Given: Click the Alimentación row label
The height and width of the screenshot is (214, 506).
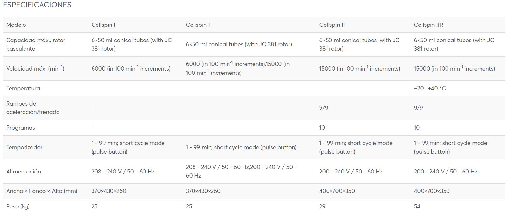Looking at the screenshot, I should [x=24, y=172].
